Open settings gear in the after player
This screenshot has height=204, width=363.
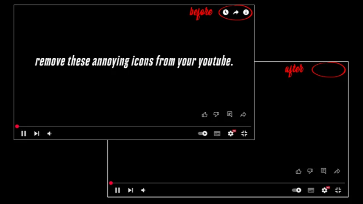coord(325,190)
